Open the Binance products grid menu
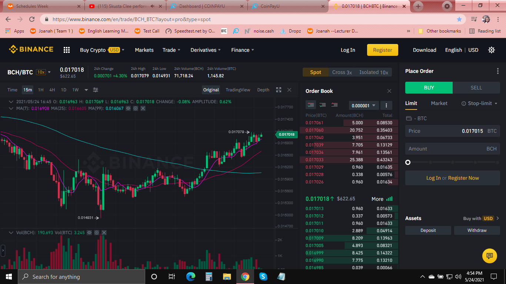The image size is (506, 284). click(x=67, y=50)
